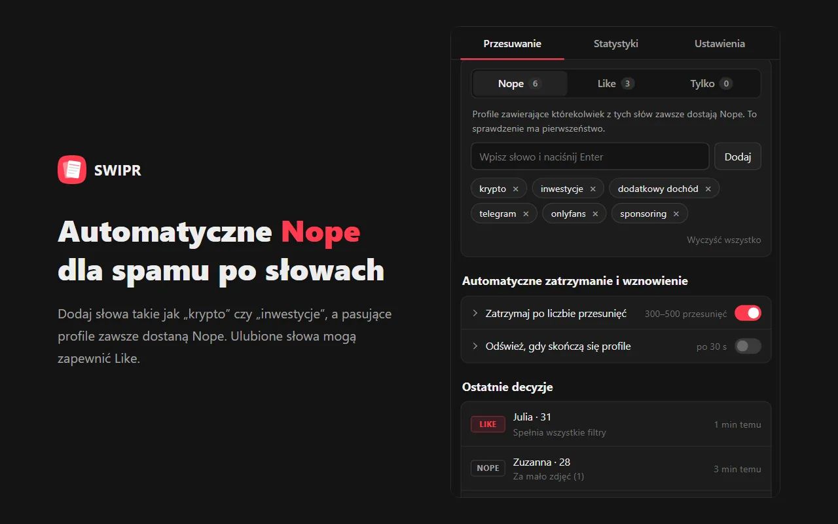This screenshot has height=524, width=838.
Task: Click '3 min temu' timestamp
Action: pyautogui.click(x=737, y=469)
